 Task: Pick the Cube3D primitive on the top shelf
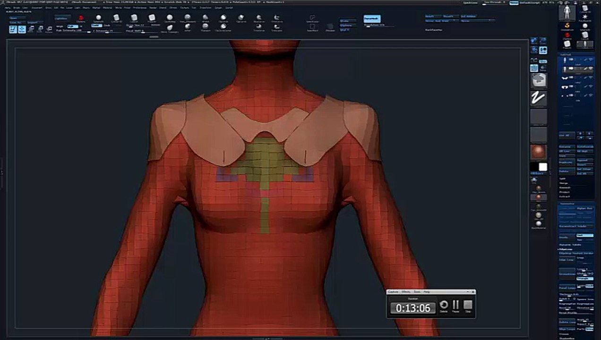tap(134, 18)
